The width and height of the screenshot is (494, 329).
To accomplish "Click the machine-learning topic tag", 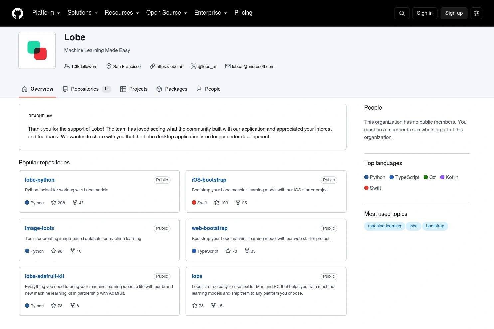I will point(384,226).
